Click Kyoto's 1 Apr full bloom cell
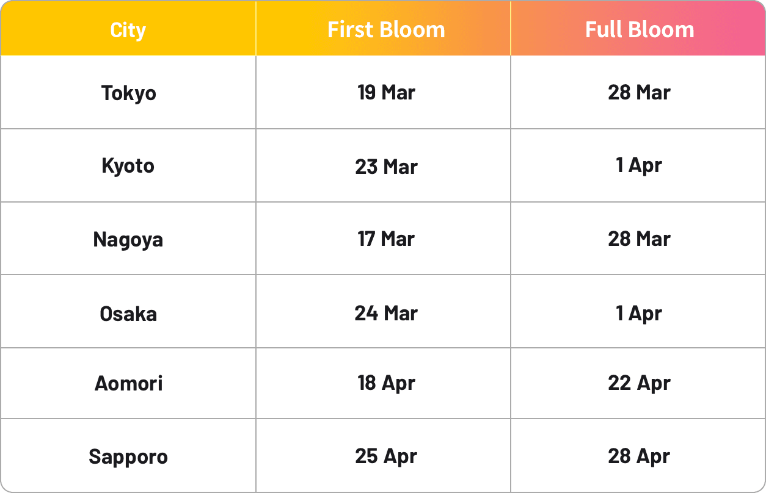The height and width of the screenshot is (493, 766). pos(639,166)
